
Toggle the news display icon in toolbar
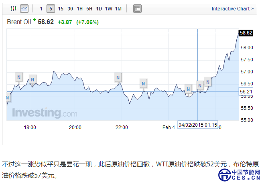137,8
